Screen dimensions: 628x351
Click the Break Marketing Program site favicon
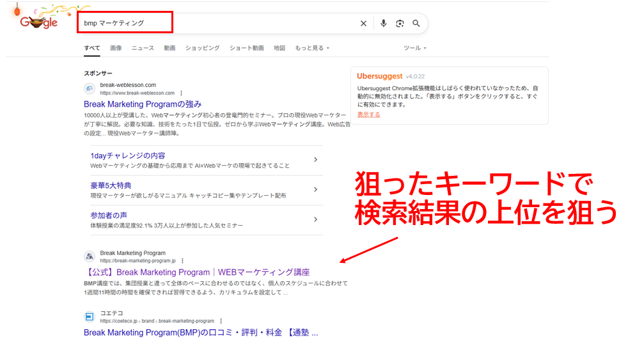[90, 256]
